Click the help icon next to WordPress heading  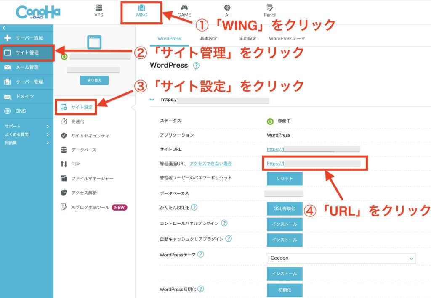pos(196,66)
